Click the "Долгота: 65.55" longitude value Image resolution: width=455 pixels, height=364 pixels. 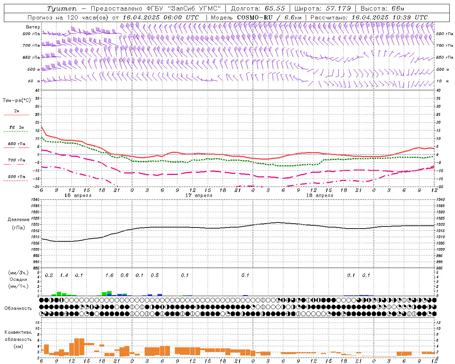[x=258, y=9]
